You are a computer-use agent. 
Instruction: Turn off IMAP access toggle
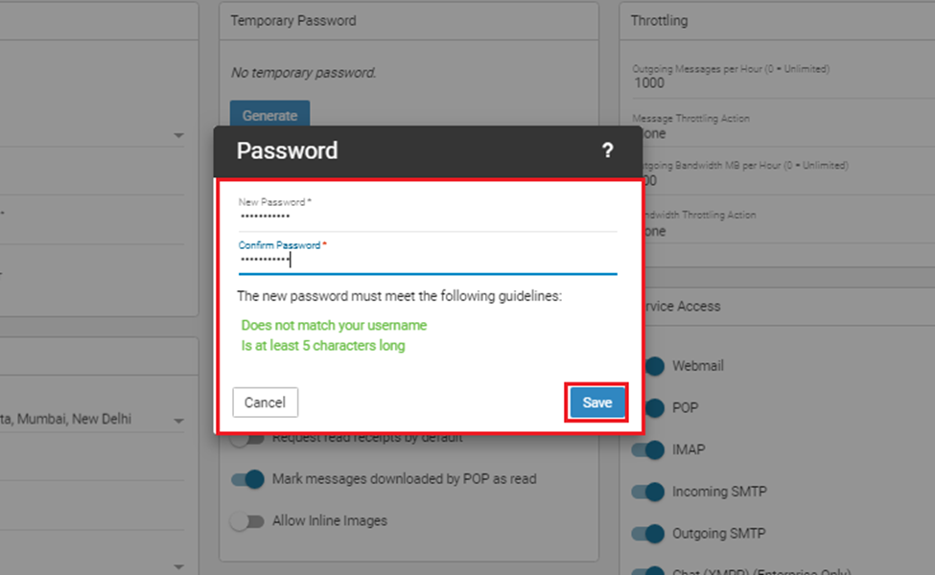click(648, 449)
